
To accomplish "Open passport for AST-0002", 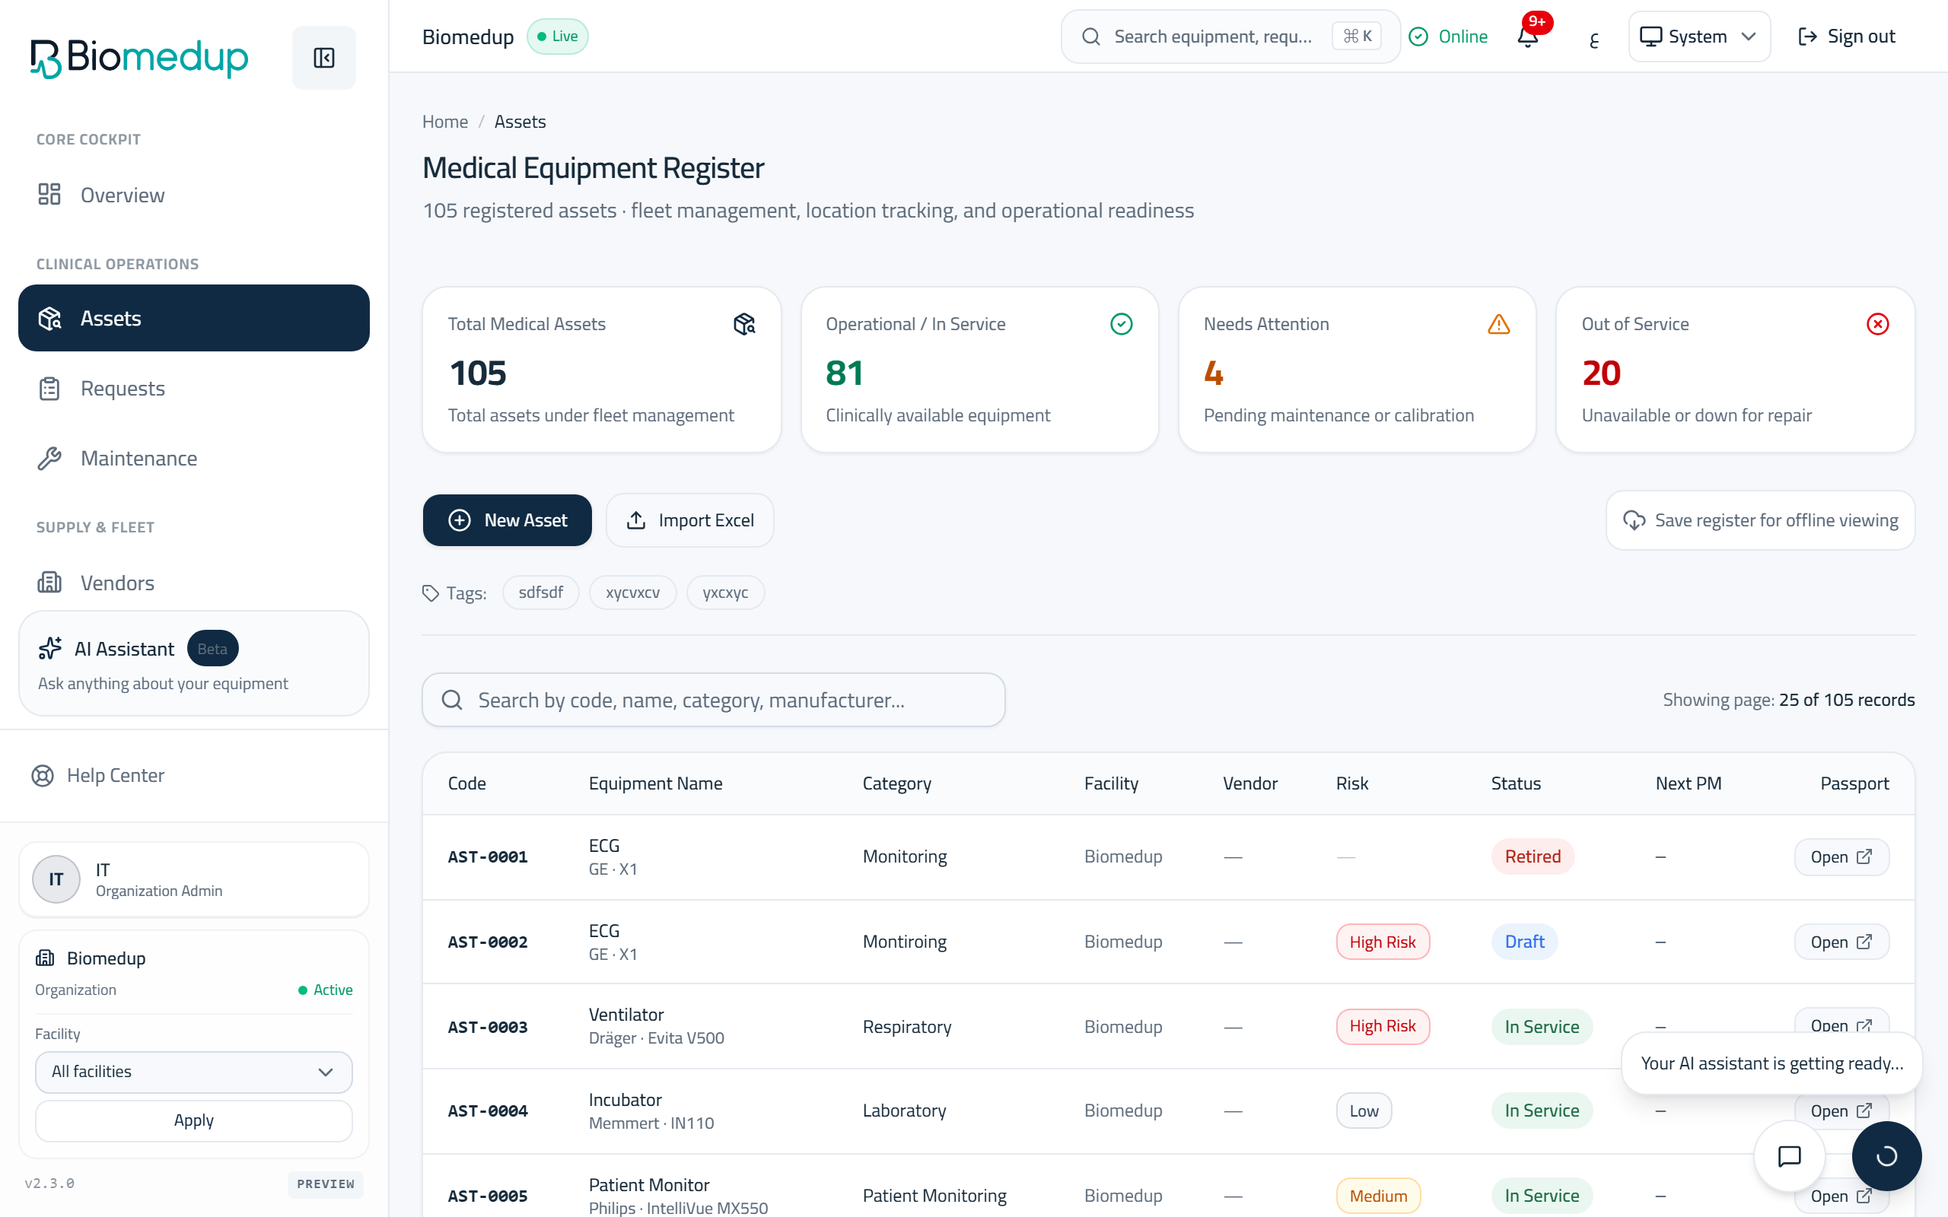I will pos(1841,942).
